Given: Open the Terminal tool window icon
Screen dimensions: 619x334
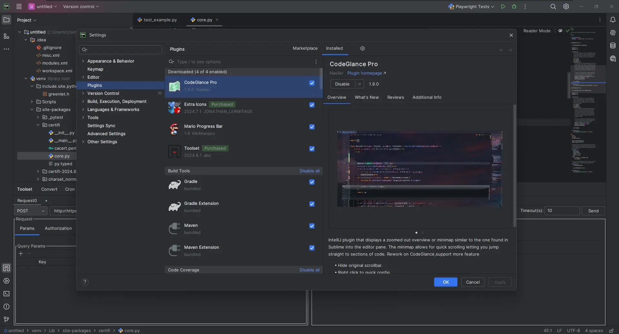Looking at the screenshot, I should 6,294.
